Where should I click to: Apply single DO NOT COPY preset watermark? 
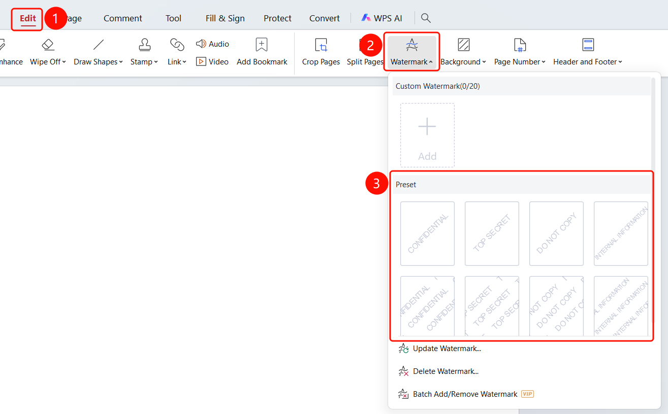click(556, 233)
